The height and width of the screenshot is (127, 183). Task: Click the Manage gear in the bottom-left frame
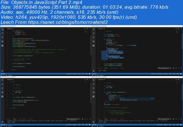click(x=2, y=122)
